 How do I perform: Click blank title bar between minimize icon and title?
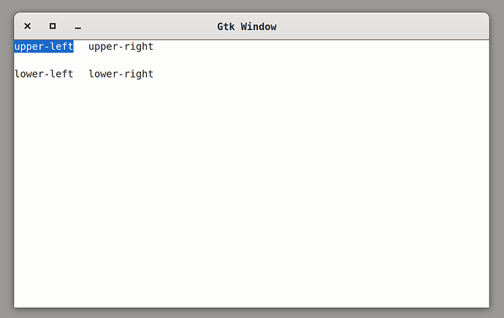[x=146, y=26]
